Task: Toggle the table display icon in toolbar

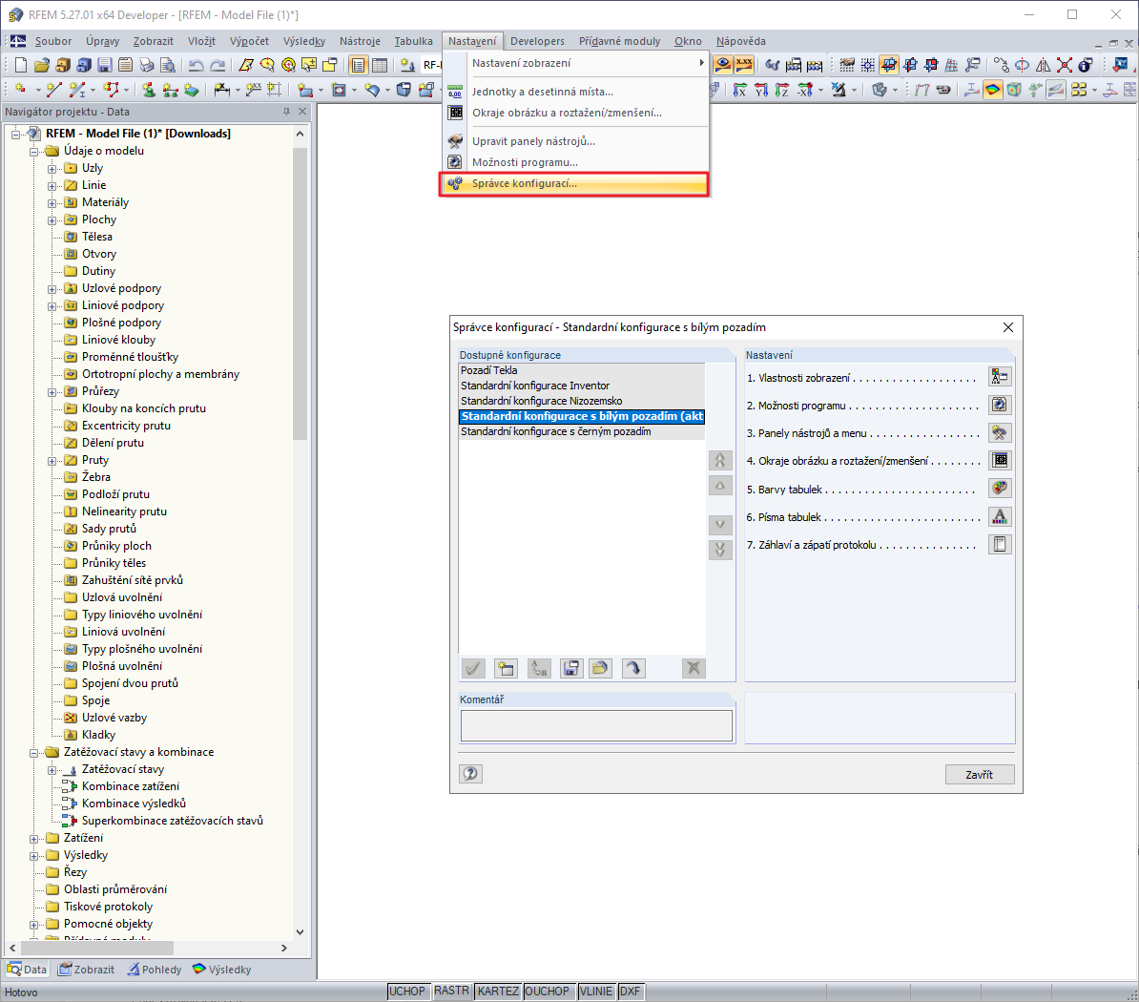Action: click(x=379, y=66)
